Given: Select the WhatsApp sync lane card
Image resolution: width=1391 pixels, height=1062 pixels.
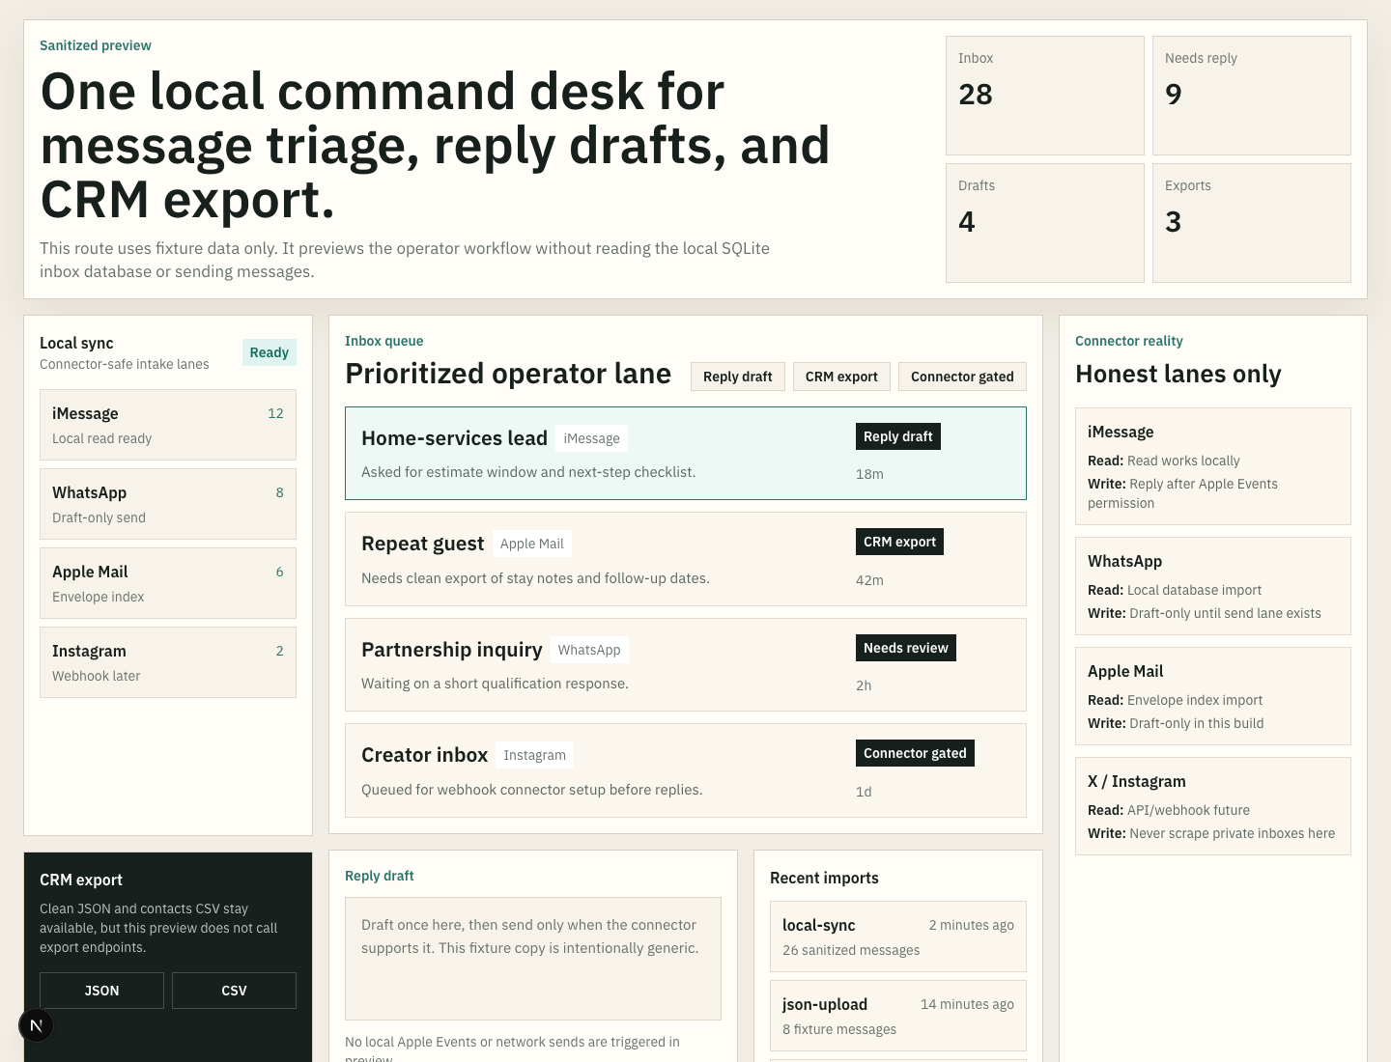Looking at the screenshot, I should click(x=168, y=504).
